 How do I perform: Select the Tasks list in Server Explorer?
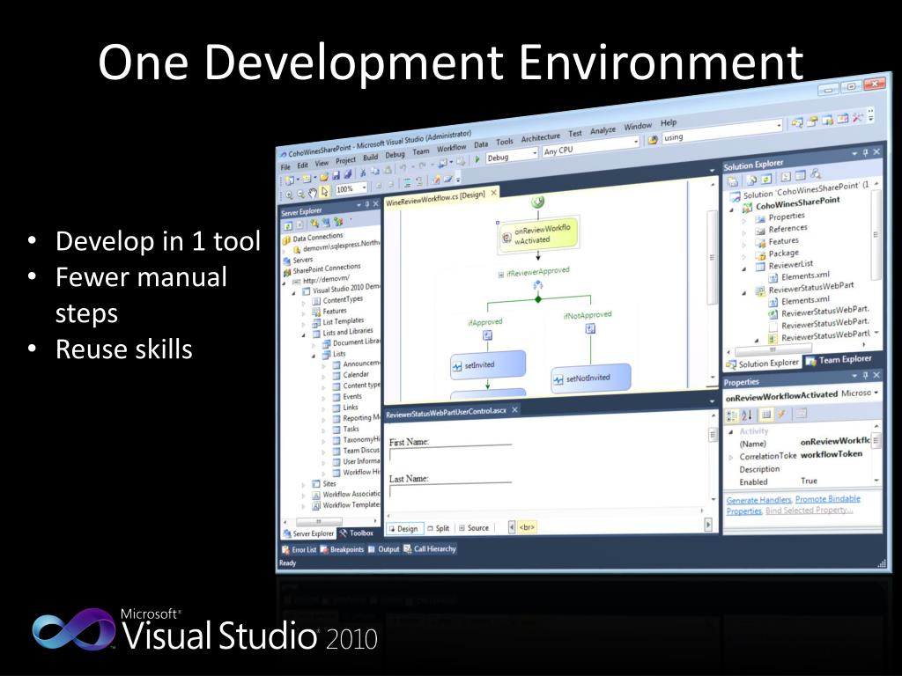(x=351, y=429)
